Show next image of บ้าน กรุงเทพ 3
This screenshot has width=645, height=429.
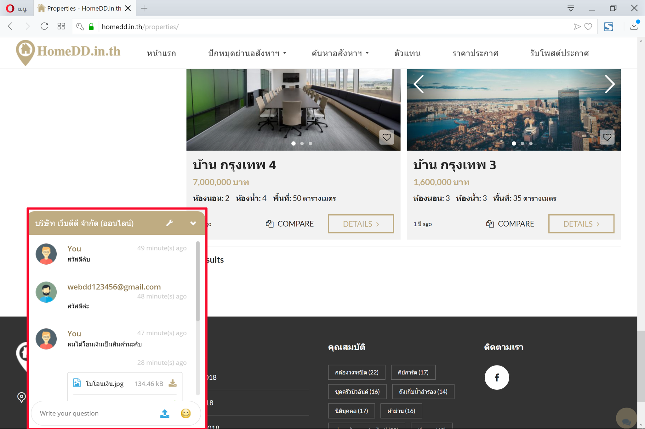[x=609, y=84]
